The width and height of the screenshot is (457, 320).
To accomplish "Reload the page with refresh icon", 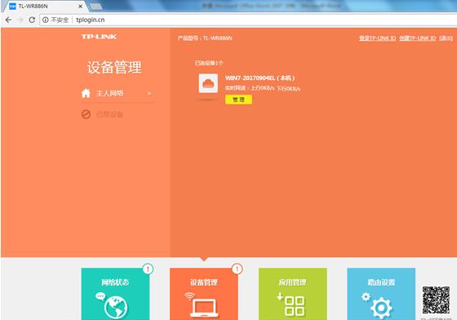I will coord(32,20).
